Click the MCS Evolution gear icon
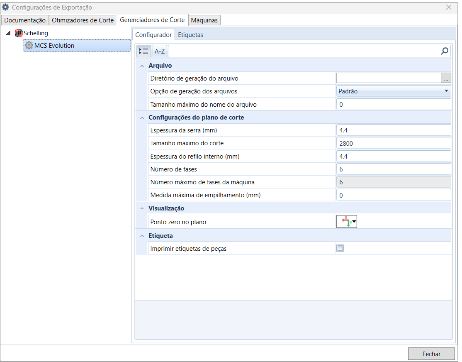This screenshot has height=362, width=462. pos(29,45)
